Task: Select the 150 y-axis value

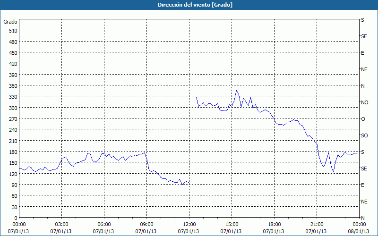Action: click(13, 163)
